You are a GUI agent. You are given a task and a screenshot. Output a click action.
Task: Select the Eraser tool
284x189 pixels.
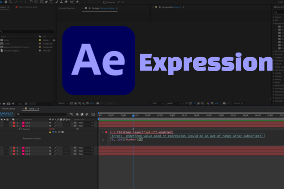[66, 2]
